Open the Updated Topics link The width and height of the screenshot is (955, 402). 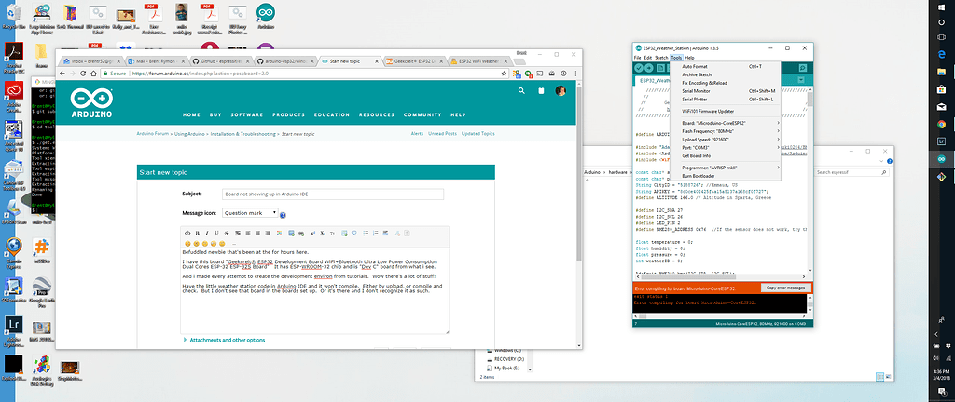tap(478, 134)
